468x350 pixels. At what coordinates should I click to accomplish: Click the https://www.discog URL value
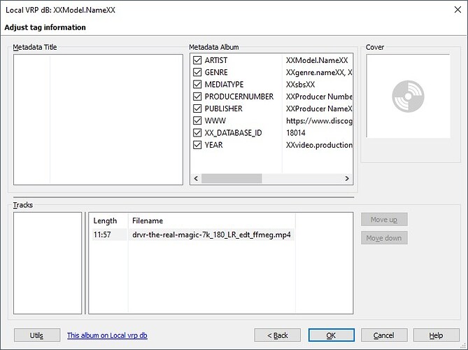click(319, 121)
